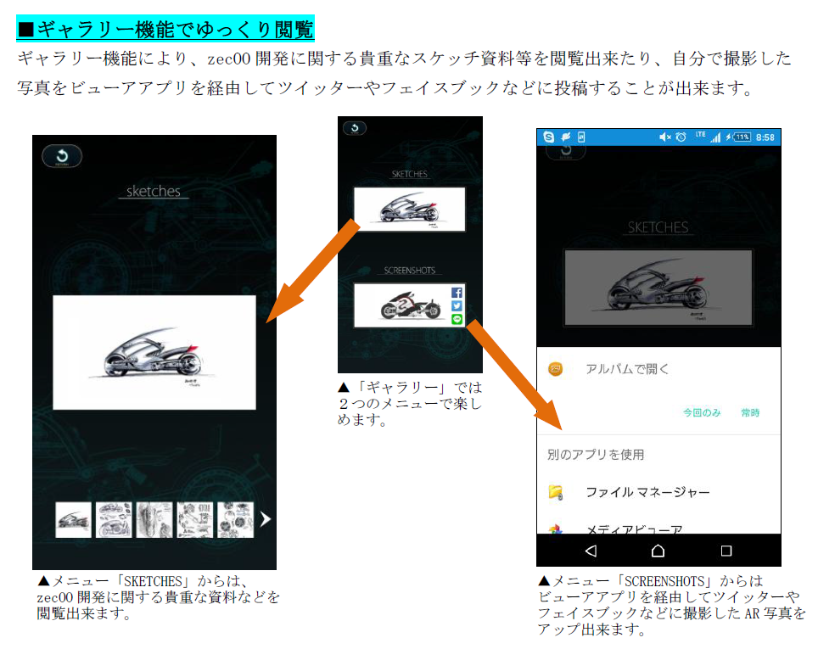Select the first sketch thumbnail in the strip
The height and width of the screenshot is (649, 818).
coord(74,520)
